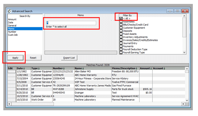Screen dimensions: 198x116
Task: Sort results by Name column
Action: (93, 68)
